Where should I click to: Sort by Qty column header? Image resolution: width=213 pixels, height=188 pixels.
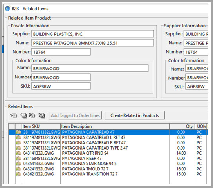pyautogui.click(x=182, y=126)
